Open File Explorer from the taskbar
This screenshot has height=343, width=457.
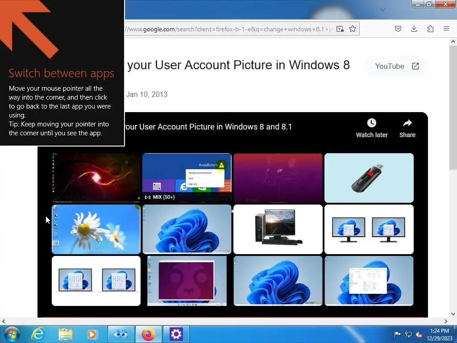(65, 334)
